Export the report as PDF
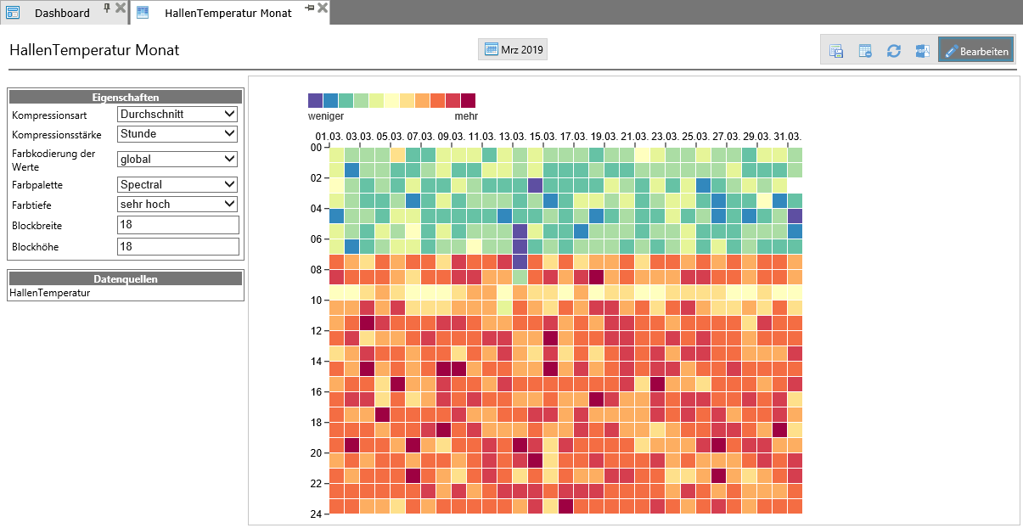This screenshot has width=1023, height=528. tap(923, 51)
